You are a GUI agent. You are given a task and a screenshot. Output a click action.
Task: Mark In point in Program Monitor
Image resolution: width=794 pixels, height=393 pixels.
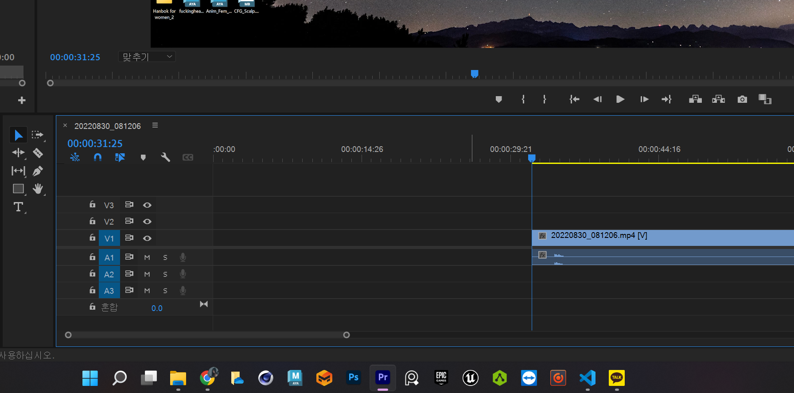pos(523,99)
